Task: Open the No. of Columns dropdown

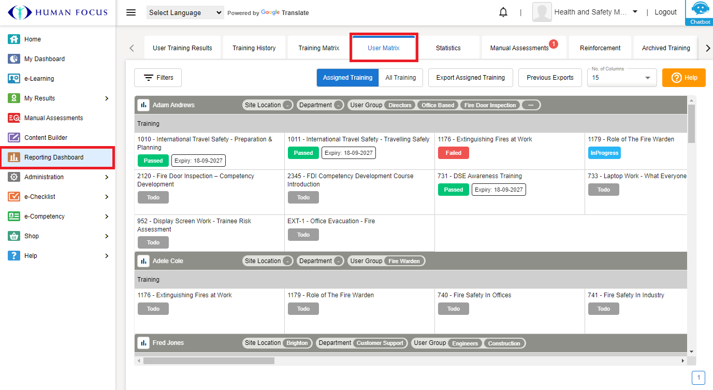Action: (x=621, y=78)
